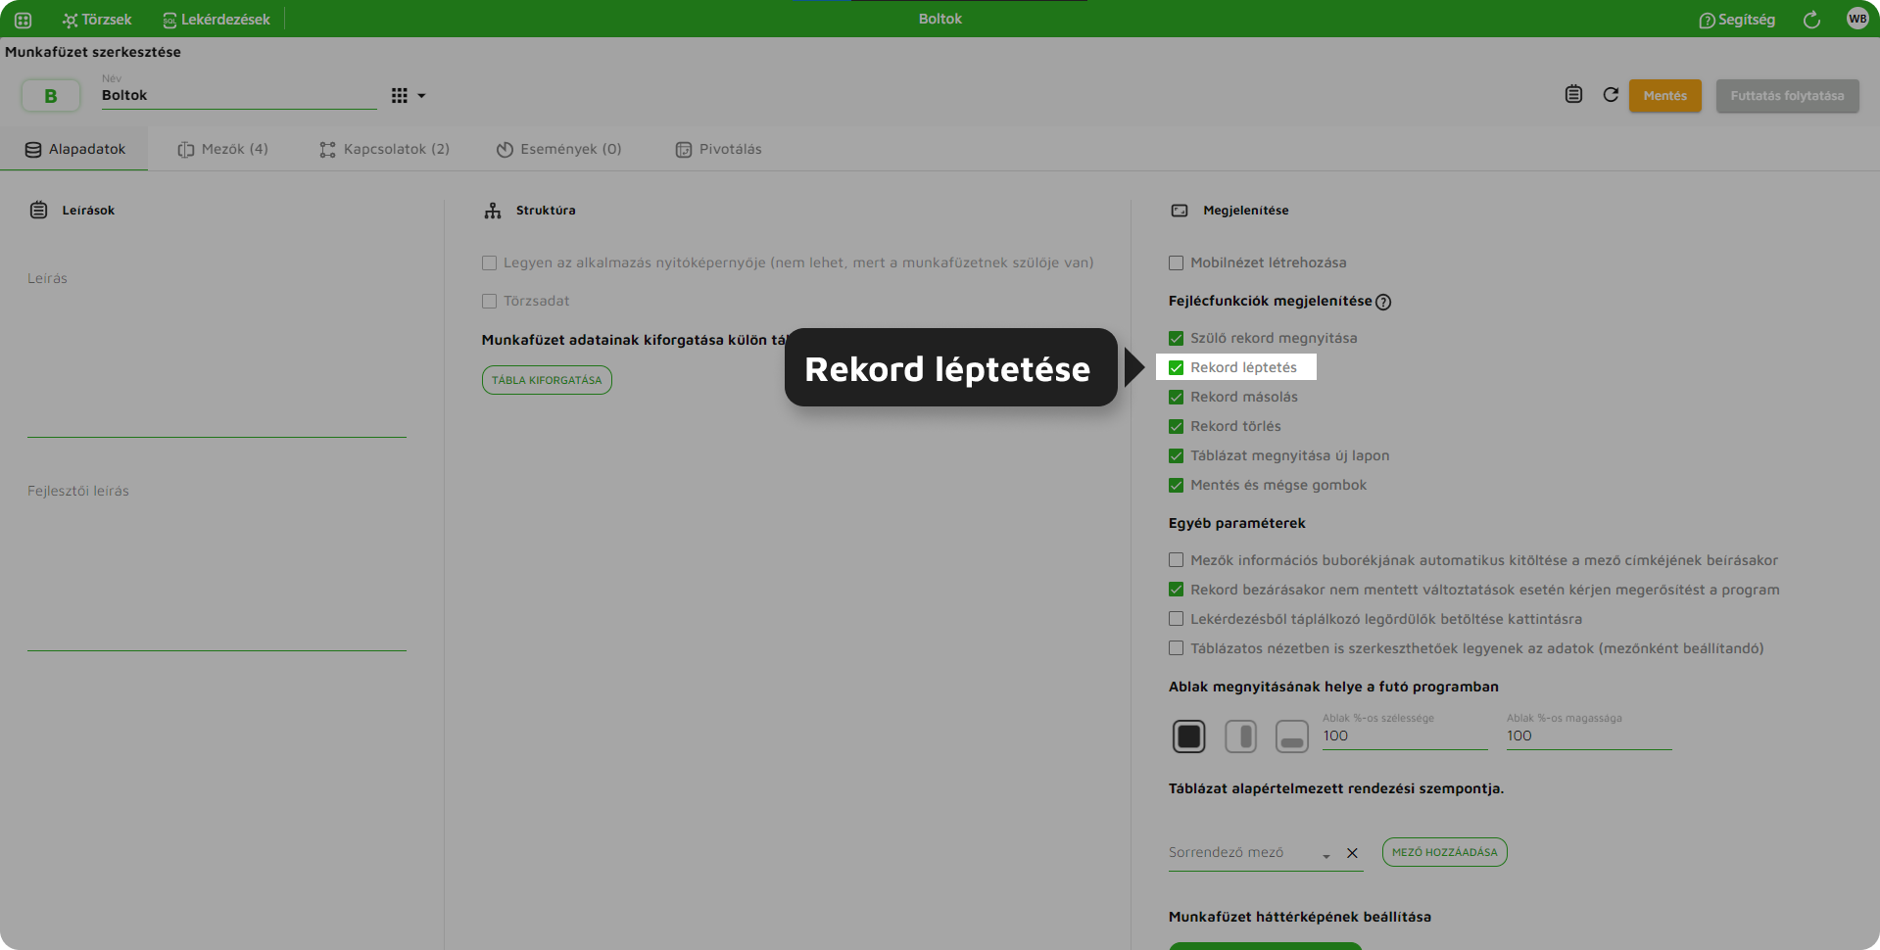Uncheck Rekord bezárásakor megerősítés checkbox
The image size is (1880, 950).
[1176, 590]
